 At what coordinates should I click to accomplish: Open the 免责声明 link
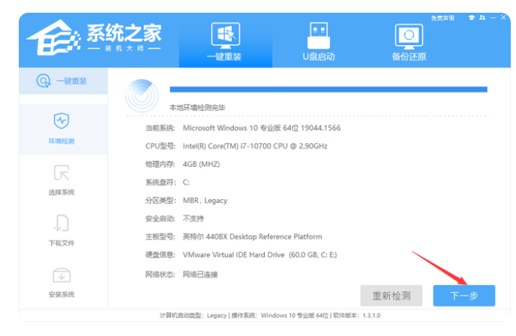[x=442, y=18]
